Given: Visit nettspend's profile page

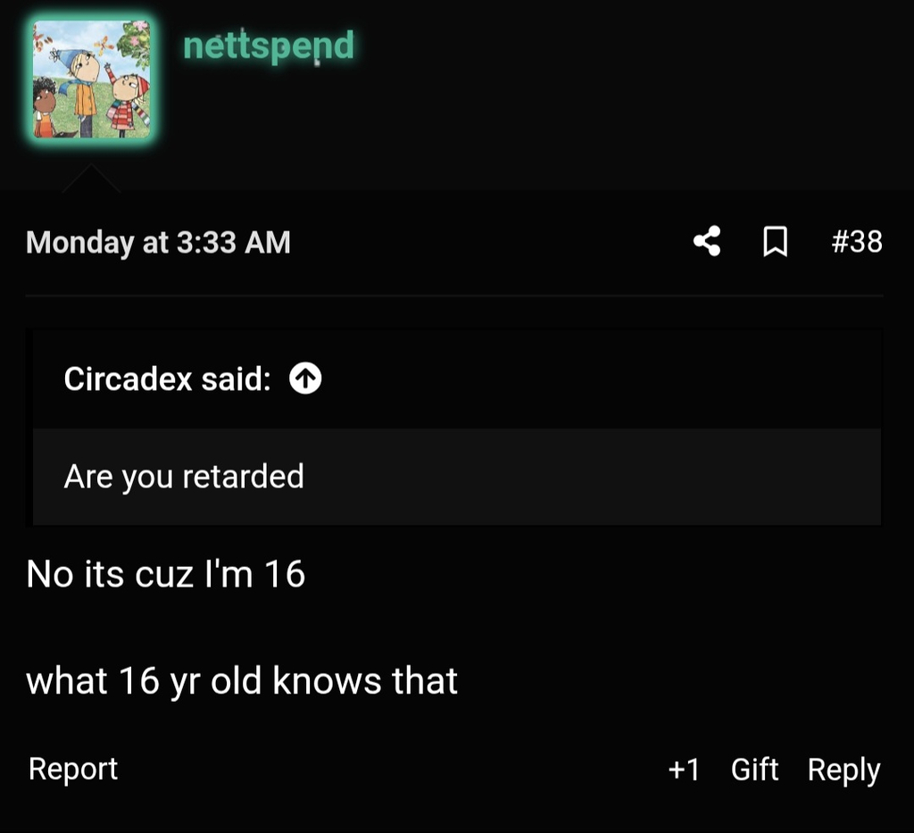Looking at the screenshot, I should (268, 45).
